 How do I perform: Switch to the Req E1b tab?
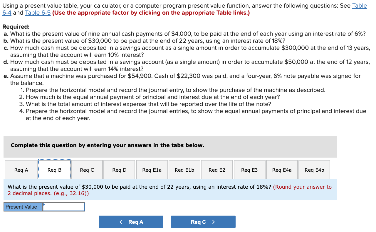pyautogui.click(x=184, y=169)
